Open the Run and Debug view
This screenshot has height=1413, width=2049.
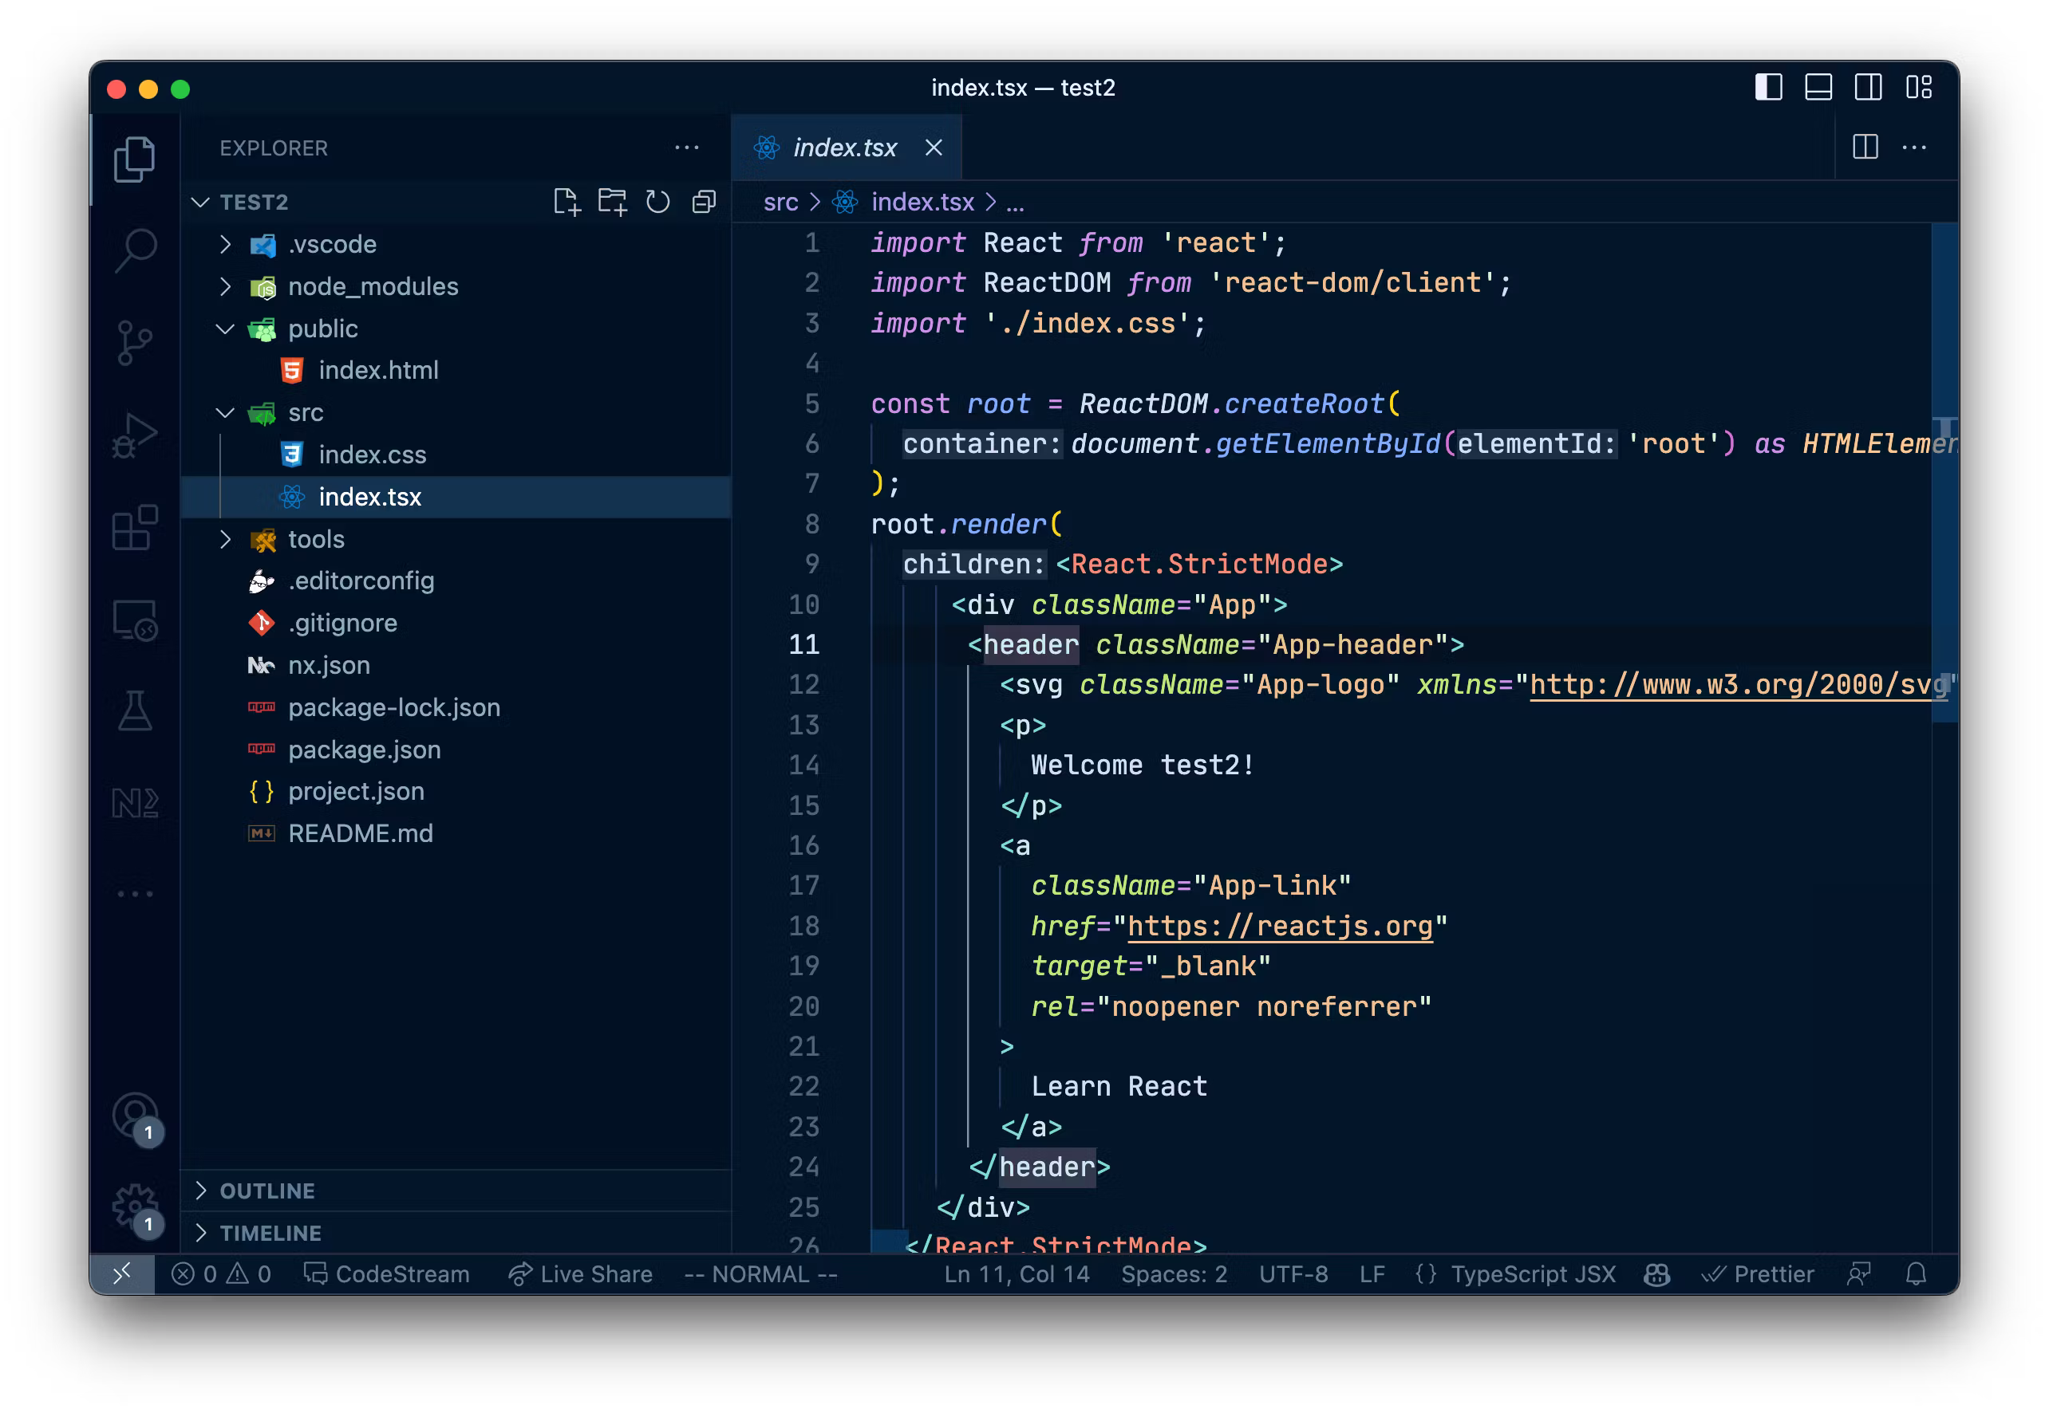pyautogui.click(x=135, y=435)
